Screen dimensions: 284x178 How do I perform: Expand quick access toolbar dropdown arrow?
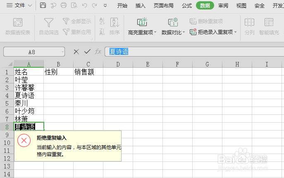[105, 6]
